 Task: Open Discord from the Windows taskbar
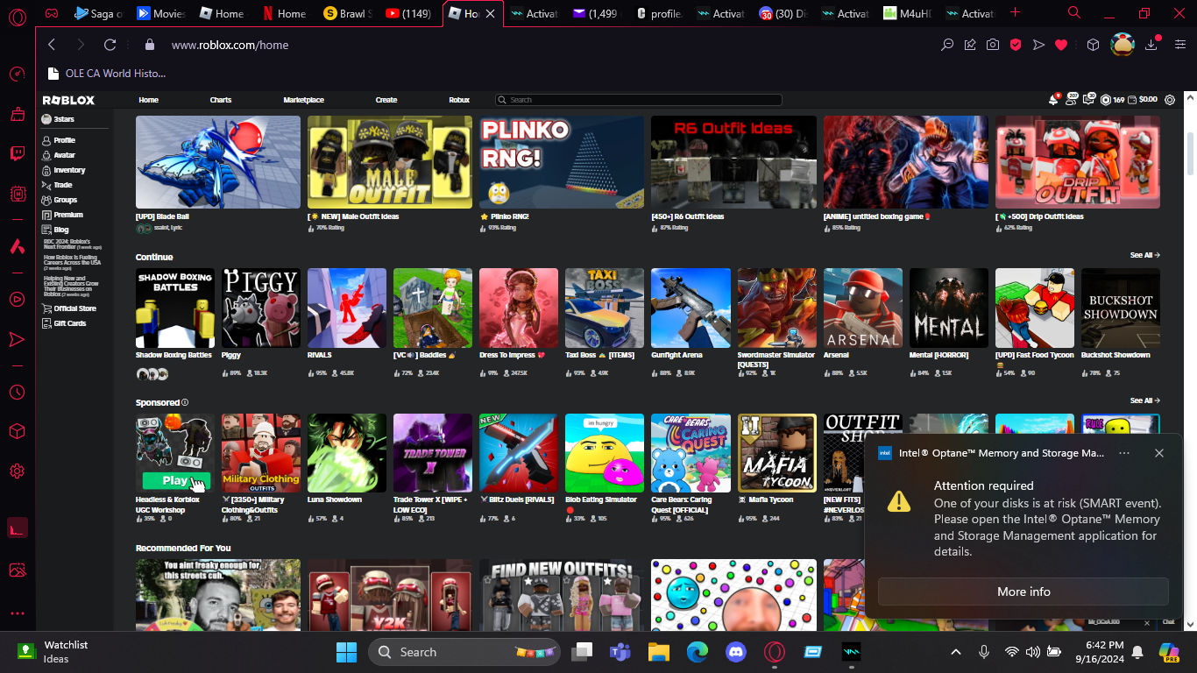(735, 652)
